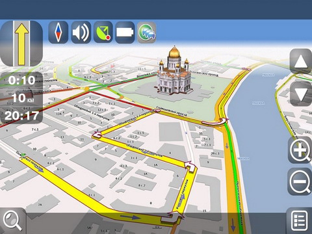Open search with magnifying glass icon
The height and width of the screenshot is (234, 312).
[12, 220]
